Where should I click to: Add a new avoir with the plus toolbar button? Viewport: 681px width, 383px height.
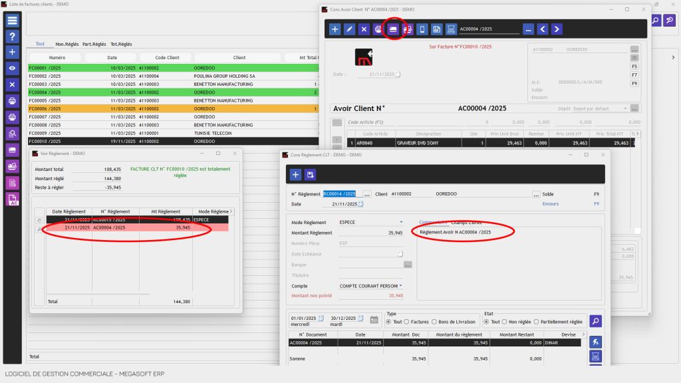[335, 29]
